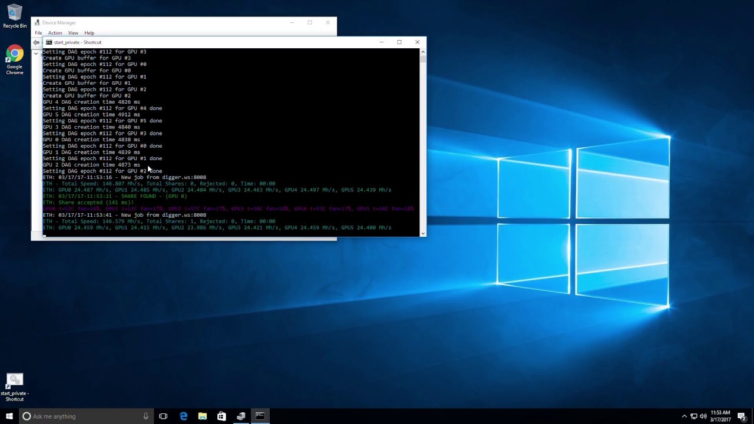
Task: Open the Windows Start menu
Action: click(x=9, y=416)
